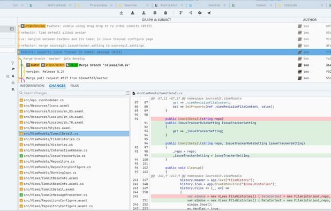Viewport: 331px width, 211px height.
Task: Click into the Search Changes field
Action: pyautogui.click(x=72, y=93)
